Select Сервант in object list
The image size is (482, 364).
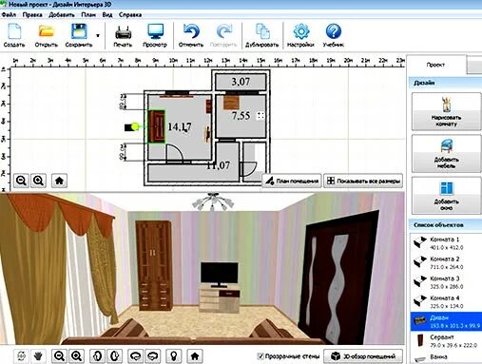click(446, 341)
